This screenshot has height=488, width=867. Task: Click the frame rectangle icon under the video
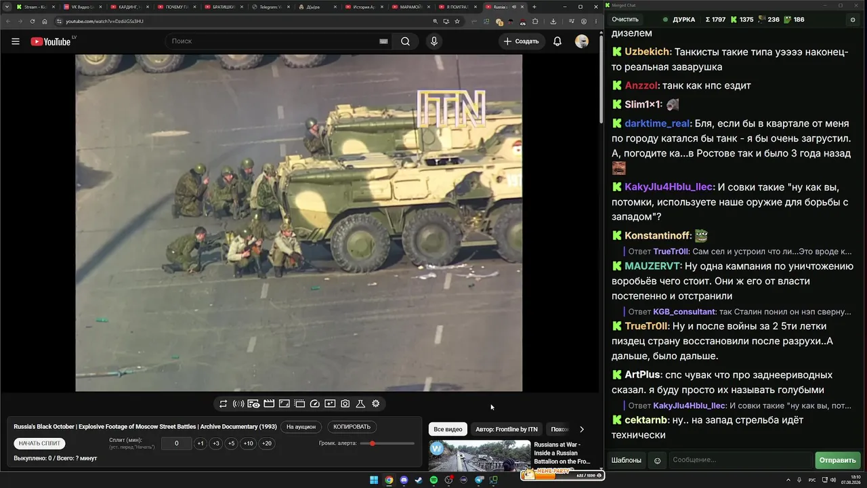click(284, 404)
